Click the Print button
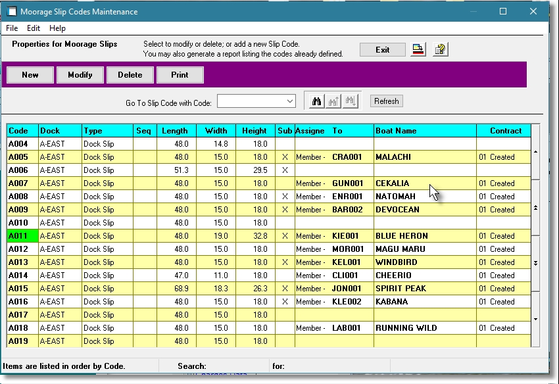559x384 pixels. [x=180, y=74]
